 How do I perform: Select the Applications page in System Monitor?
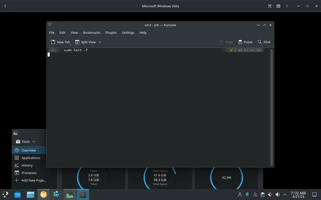tap(29, 158)
